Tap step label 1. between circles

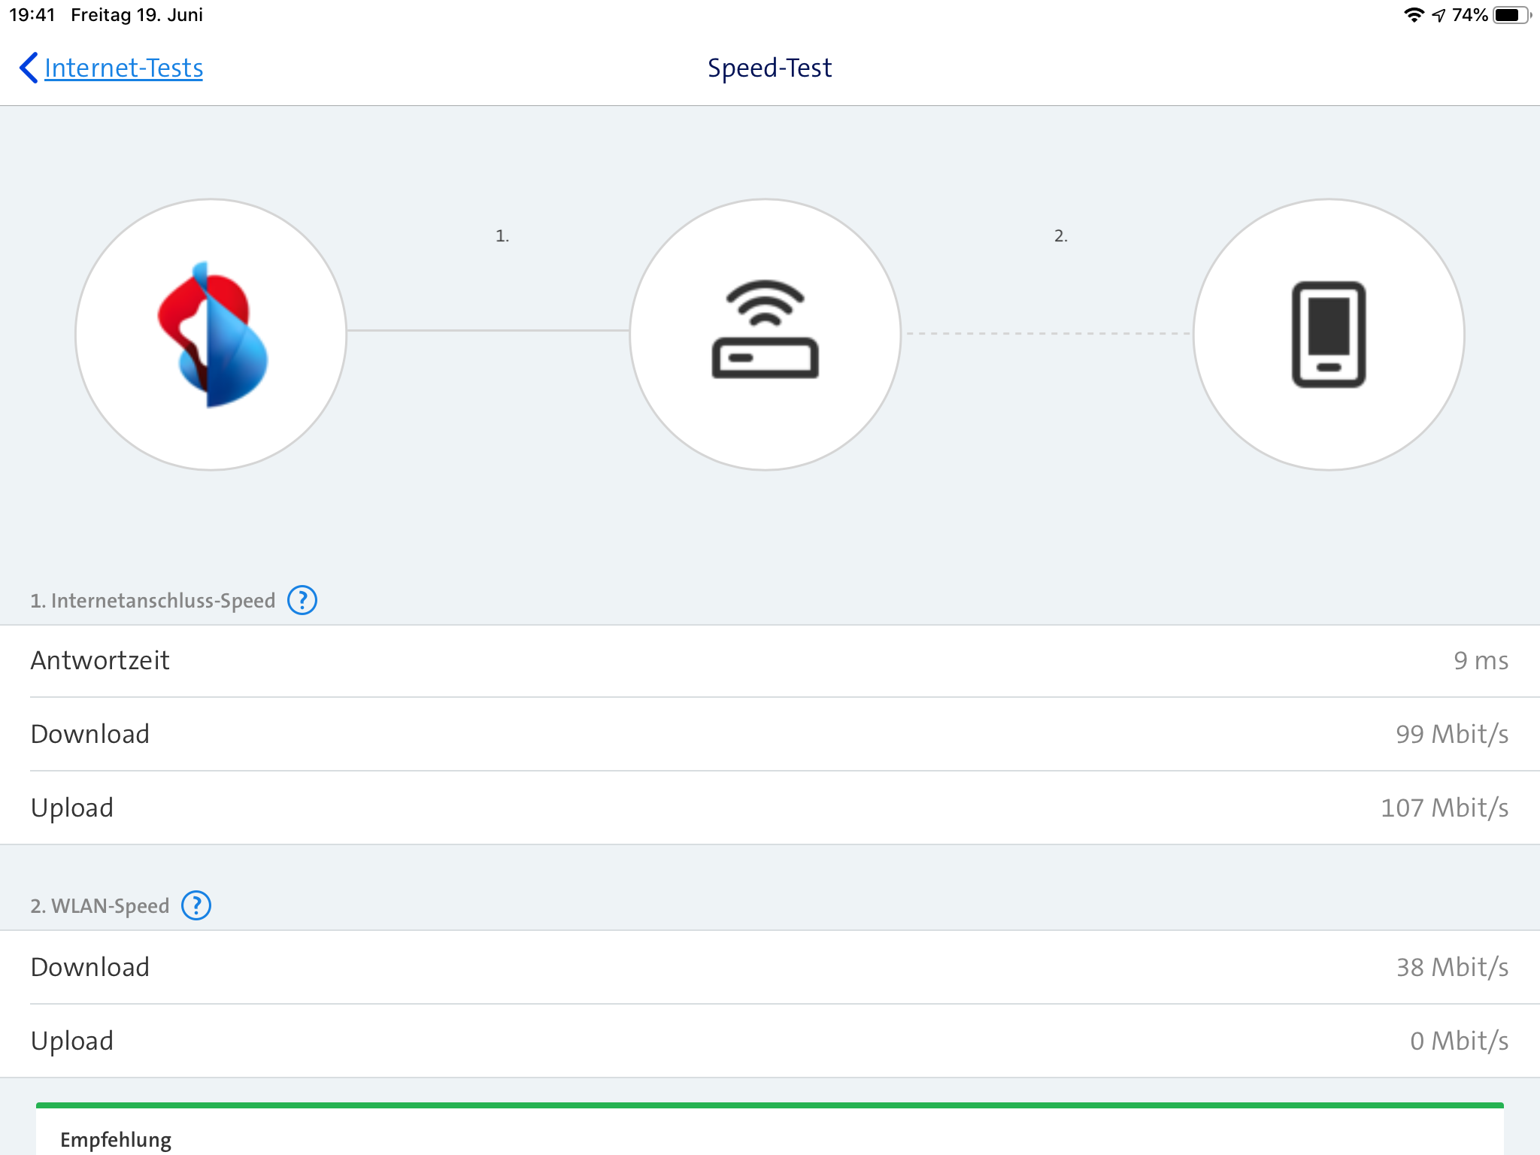coord(502,236)
